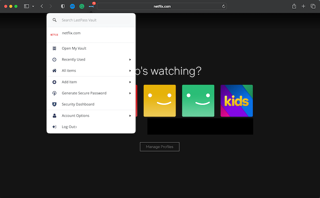Close the Safari window with red button
This screenshot has width=320, height=198.
click(5, 6)
